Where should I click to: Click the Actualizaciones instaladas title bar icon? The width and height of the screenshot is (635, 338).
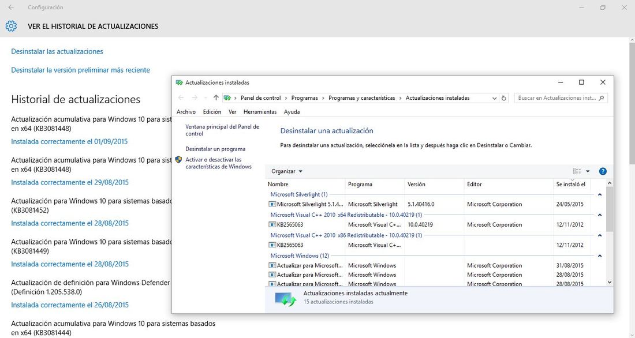coord(180,82)
